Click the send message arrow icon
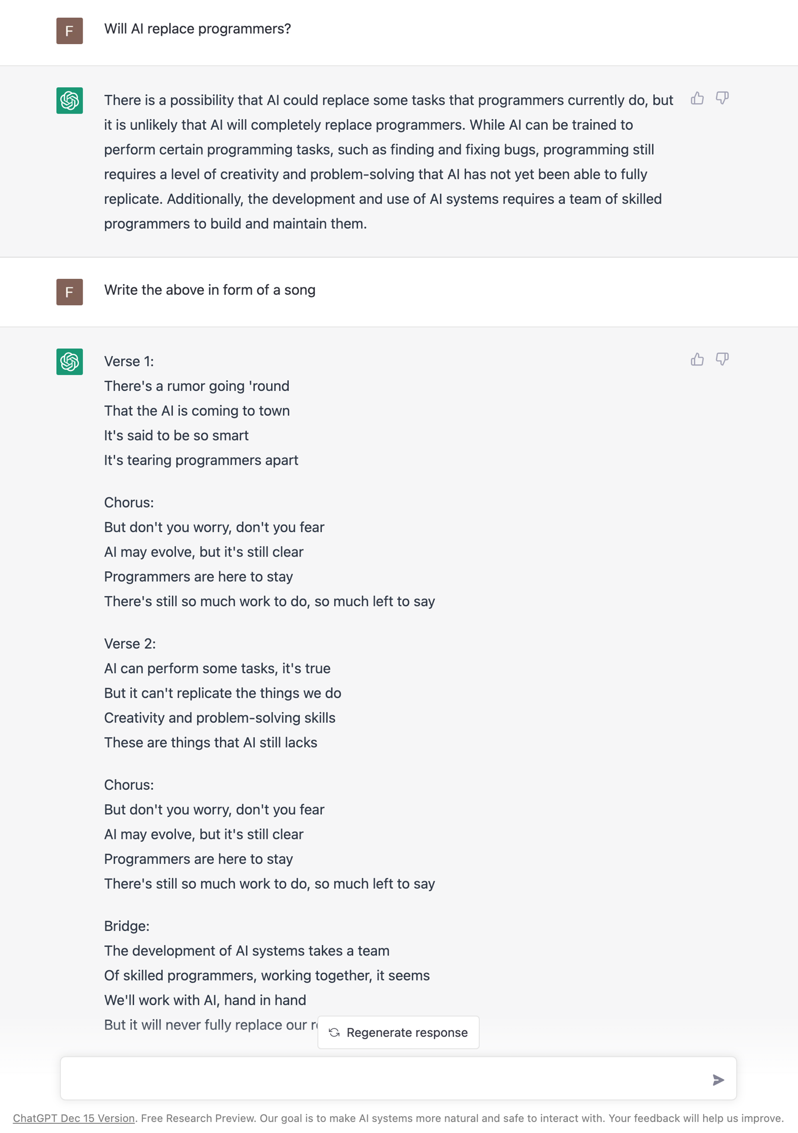The image size is (798, 1133). coord(717,1080)
